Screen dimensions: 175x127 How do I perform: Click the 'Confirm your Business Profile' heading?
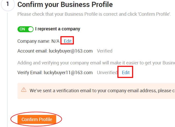tap(65, 5)
